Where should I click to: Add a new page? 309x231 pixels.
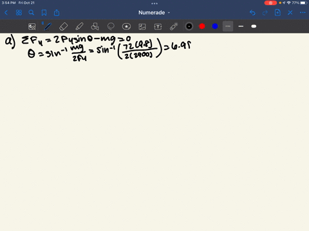[277, 13]
